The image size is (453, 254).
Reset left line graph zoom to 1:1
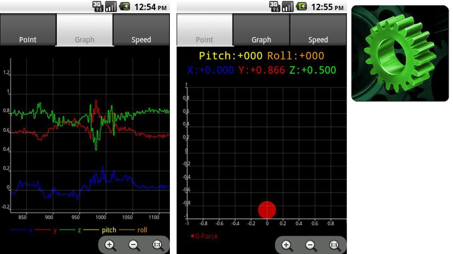[157, 245]
